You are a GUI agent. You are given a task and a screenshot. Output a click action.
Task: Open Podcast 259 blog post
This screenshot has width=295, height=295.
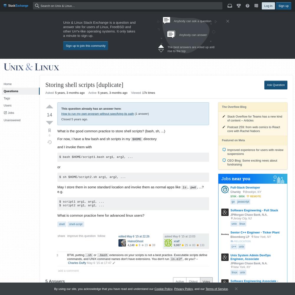coord(253,129)
